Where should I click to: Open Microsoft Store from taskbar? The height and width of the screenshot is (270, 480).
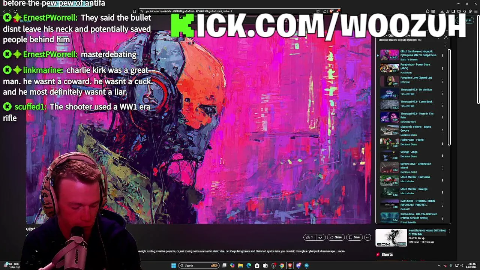[x=257, y=265]
